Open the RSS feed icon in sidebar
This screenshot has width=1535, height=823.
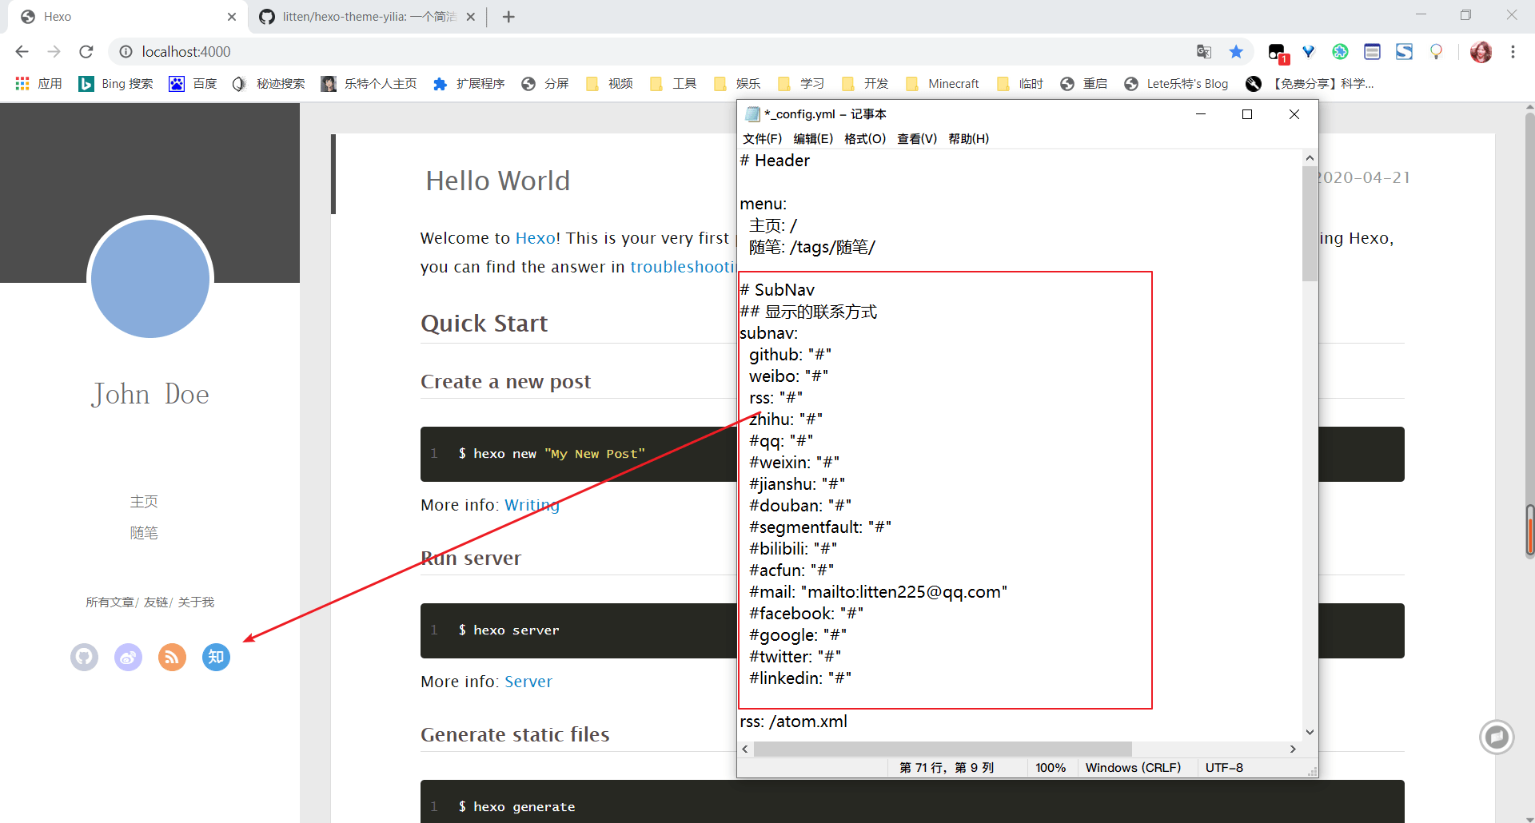click(172, 657)
